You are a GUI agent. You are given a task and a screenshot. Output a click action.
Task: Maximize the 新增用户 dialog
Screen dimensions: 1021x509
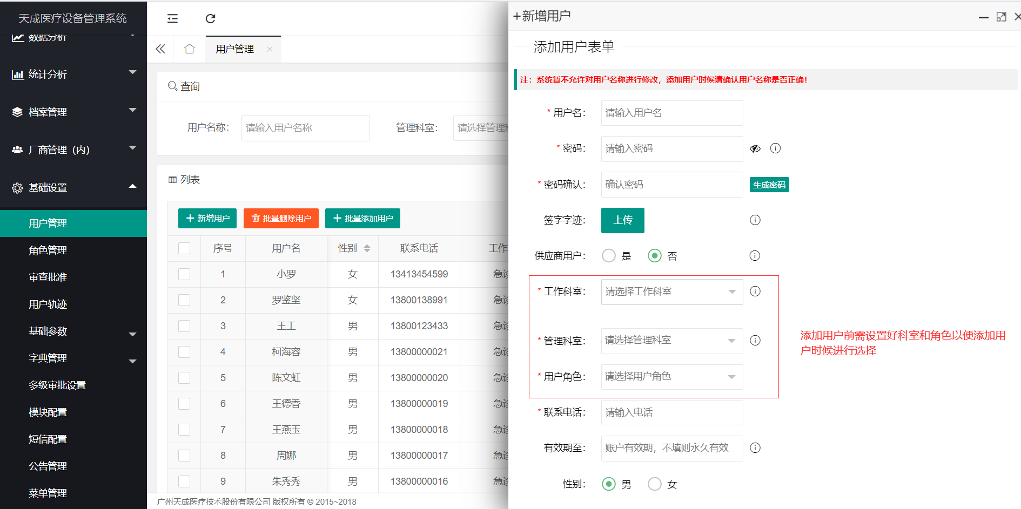(x=1001, y=17)
